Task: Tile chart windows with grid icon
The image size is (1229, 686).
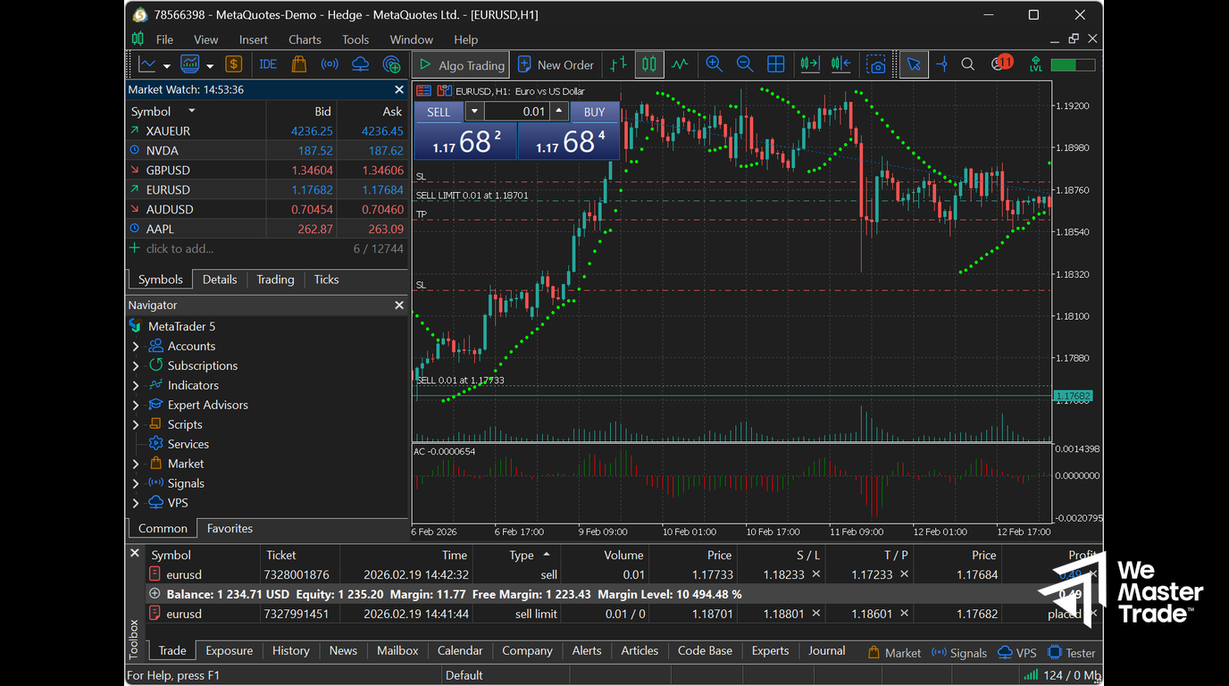Action: click(x=776, y=64)
